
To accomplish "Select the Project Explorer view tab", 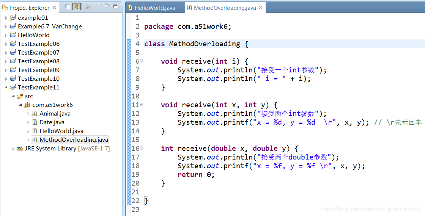I will [x=29, y=8].
